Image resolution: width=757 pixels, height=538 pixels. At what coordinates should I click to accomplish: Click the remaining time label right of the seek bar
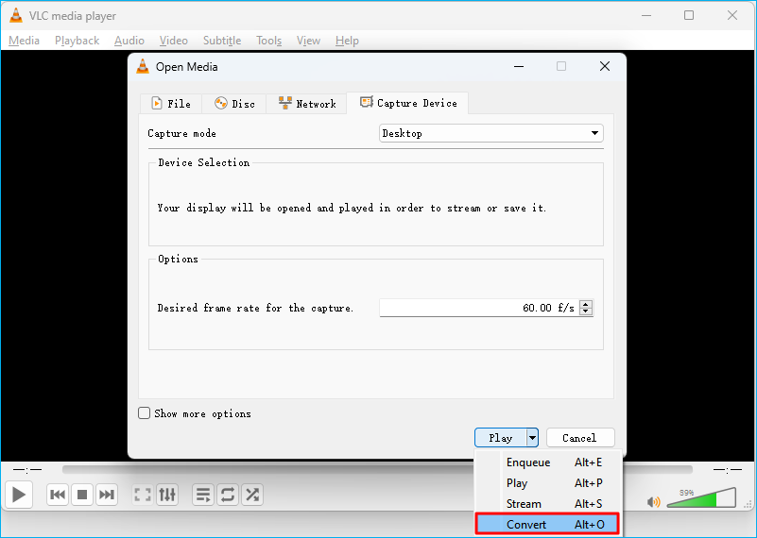pyautogui.click(x=728, y=469)
